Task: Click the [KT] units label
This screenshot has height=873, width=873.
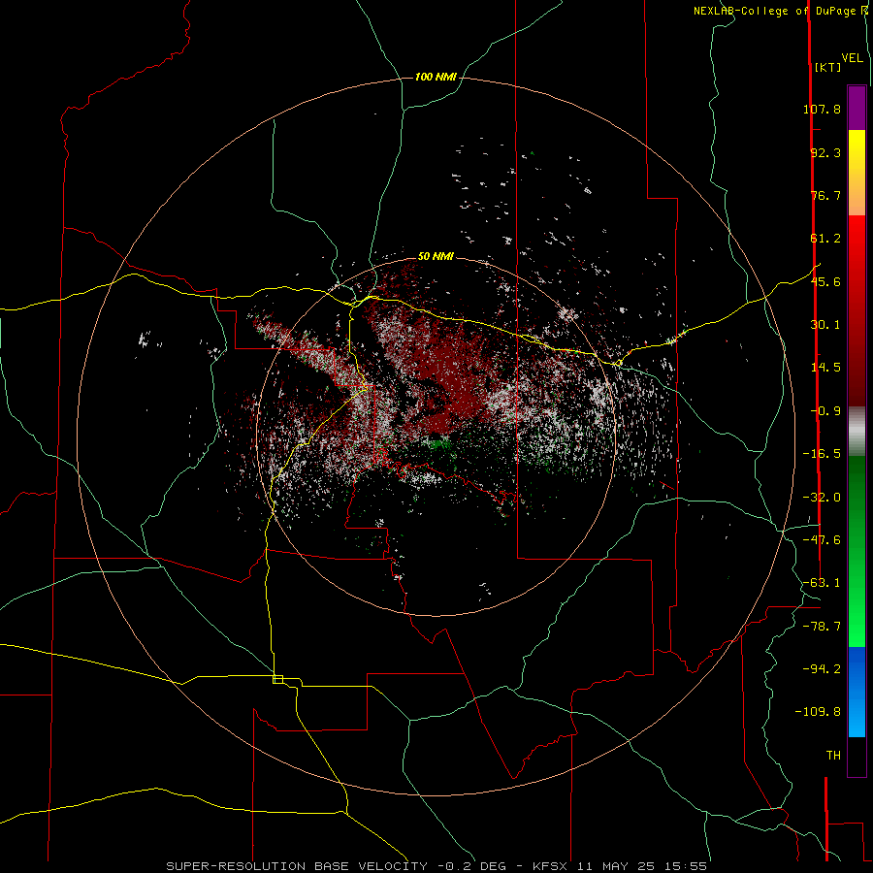Action: click(x=827, y=67)
